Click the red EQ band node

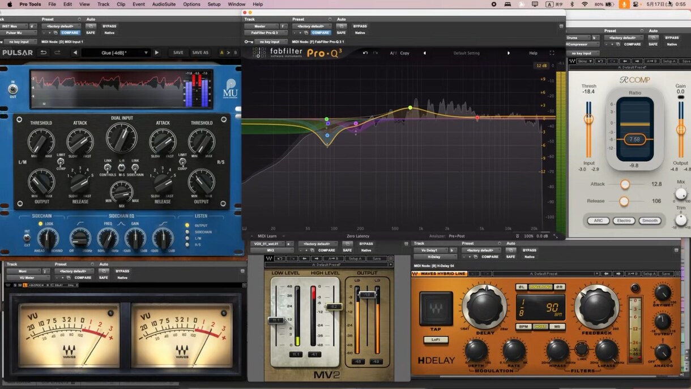point(477,118)
